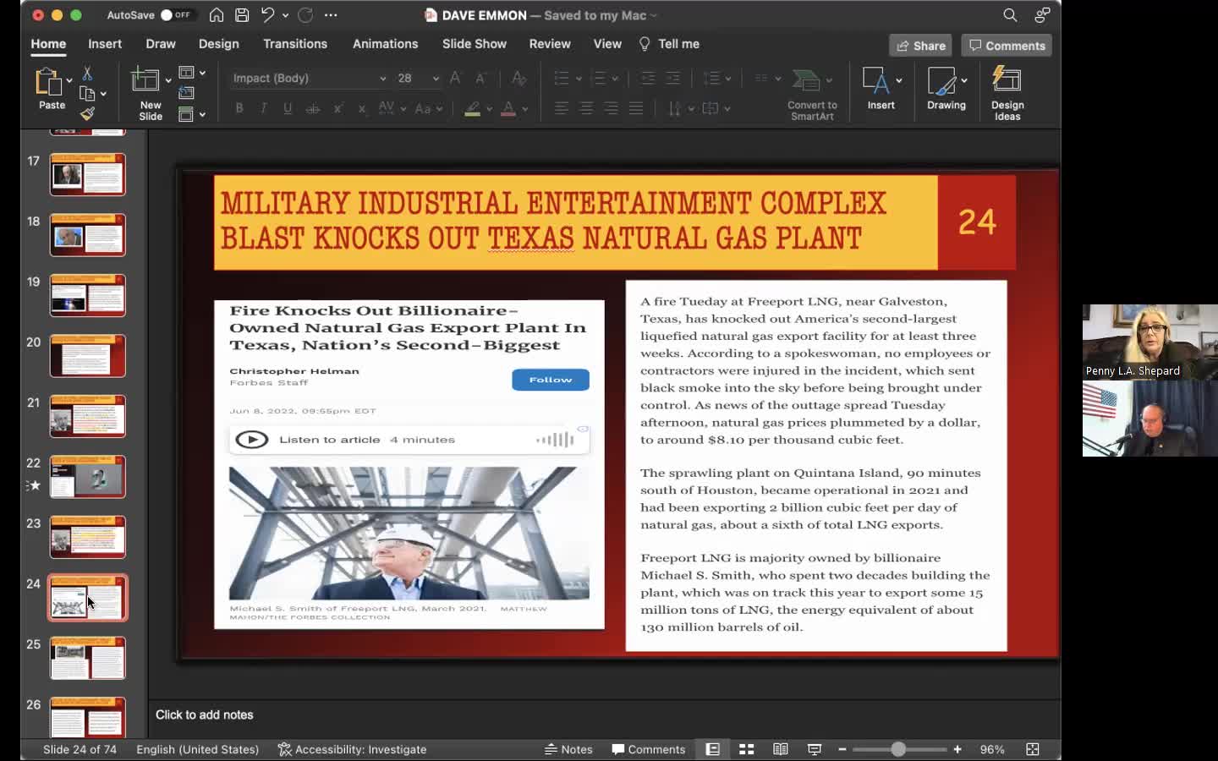Undo the last action

click(268, 15)
